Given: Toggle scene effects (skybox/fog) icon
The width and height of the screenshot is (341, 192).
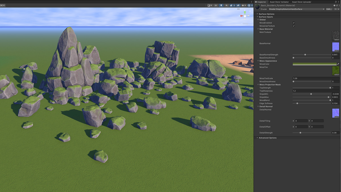Looking at the screenshot, I should click(231, 5).
